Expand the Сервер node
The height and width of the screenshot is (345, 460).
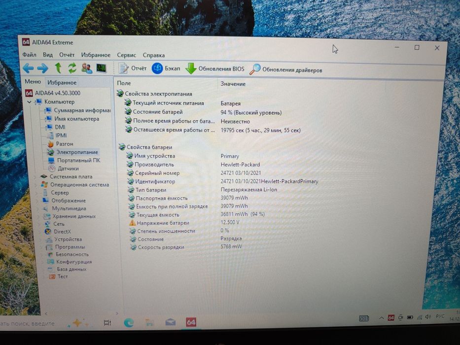(x=36, y=193)
